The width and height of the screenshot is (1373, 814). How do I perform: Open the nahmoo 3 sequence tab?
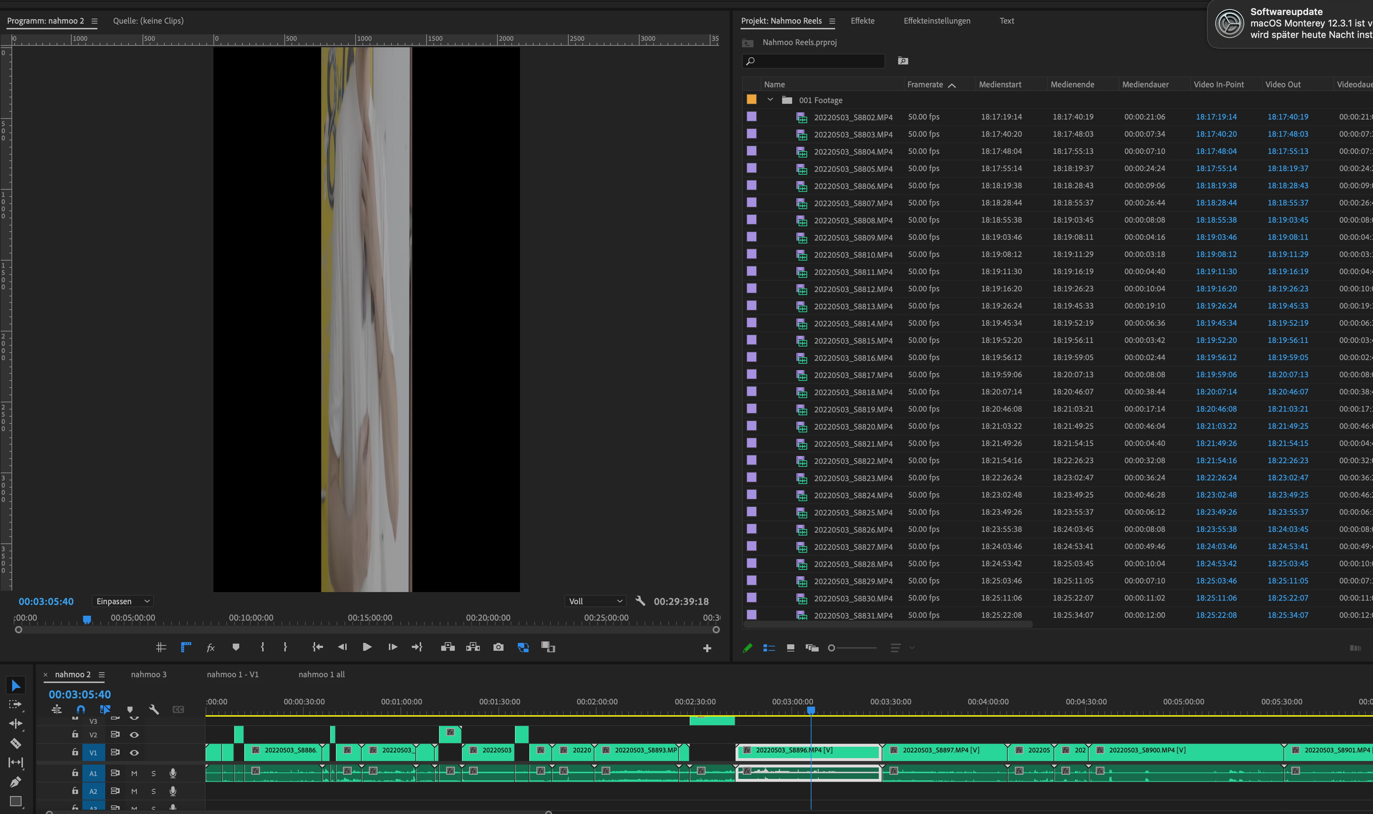point(148,675)
